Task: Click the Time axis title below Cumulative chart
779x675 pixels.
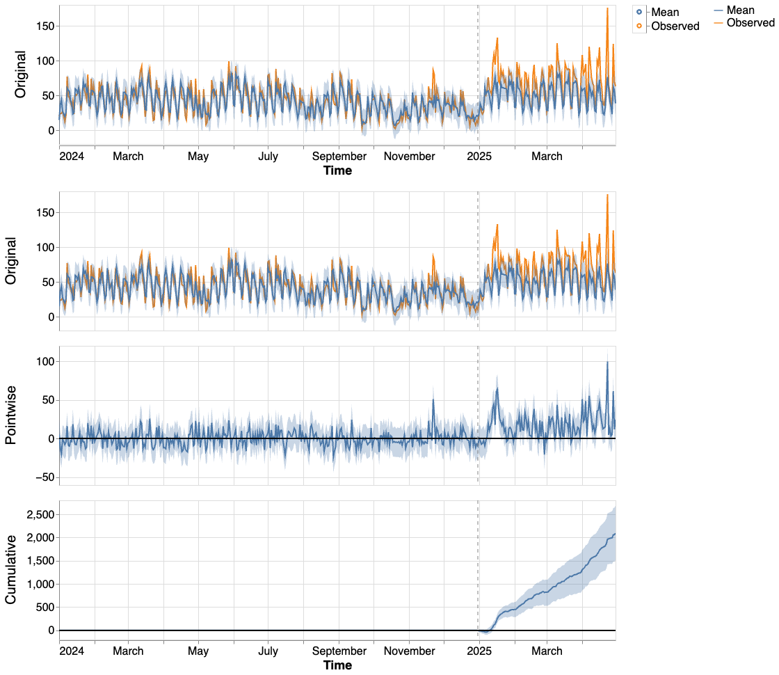Action: click(x=337, y=665)
